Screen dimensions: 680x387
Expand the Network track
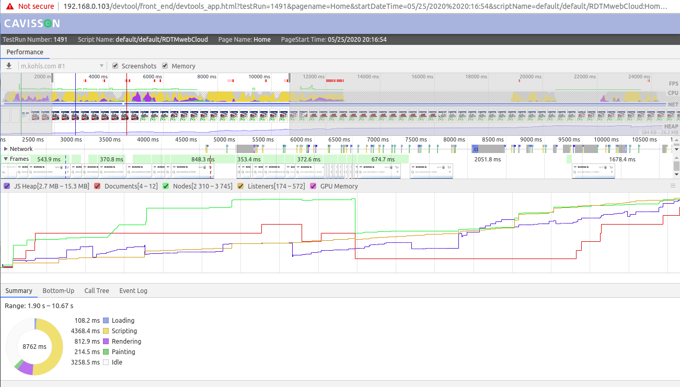pyautogui.click(x=6, y=149)
